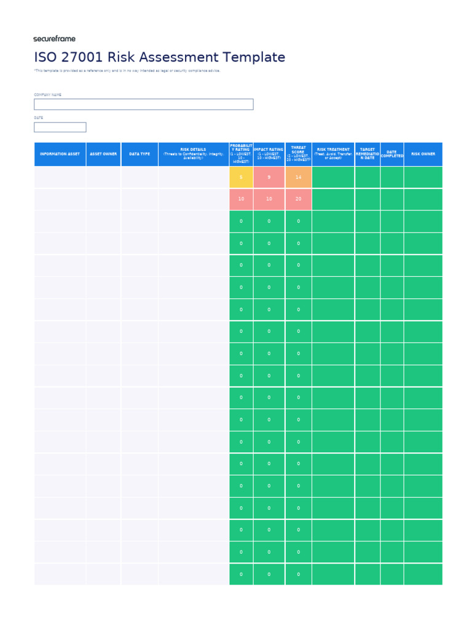Click the Risk Treatment column header
This screenshot has height=630, width=472.
pos(332,154)
